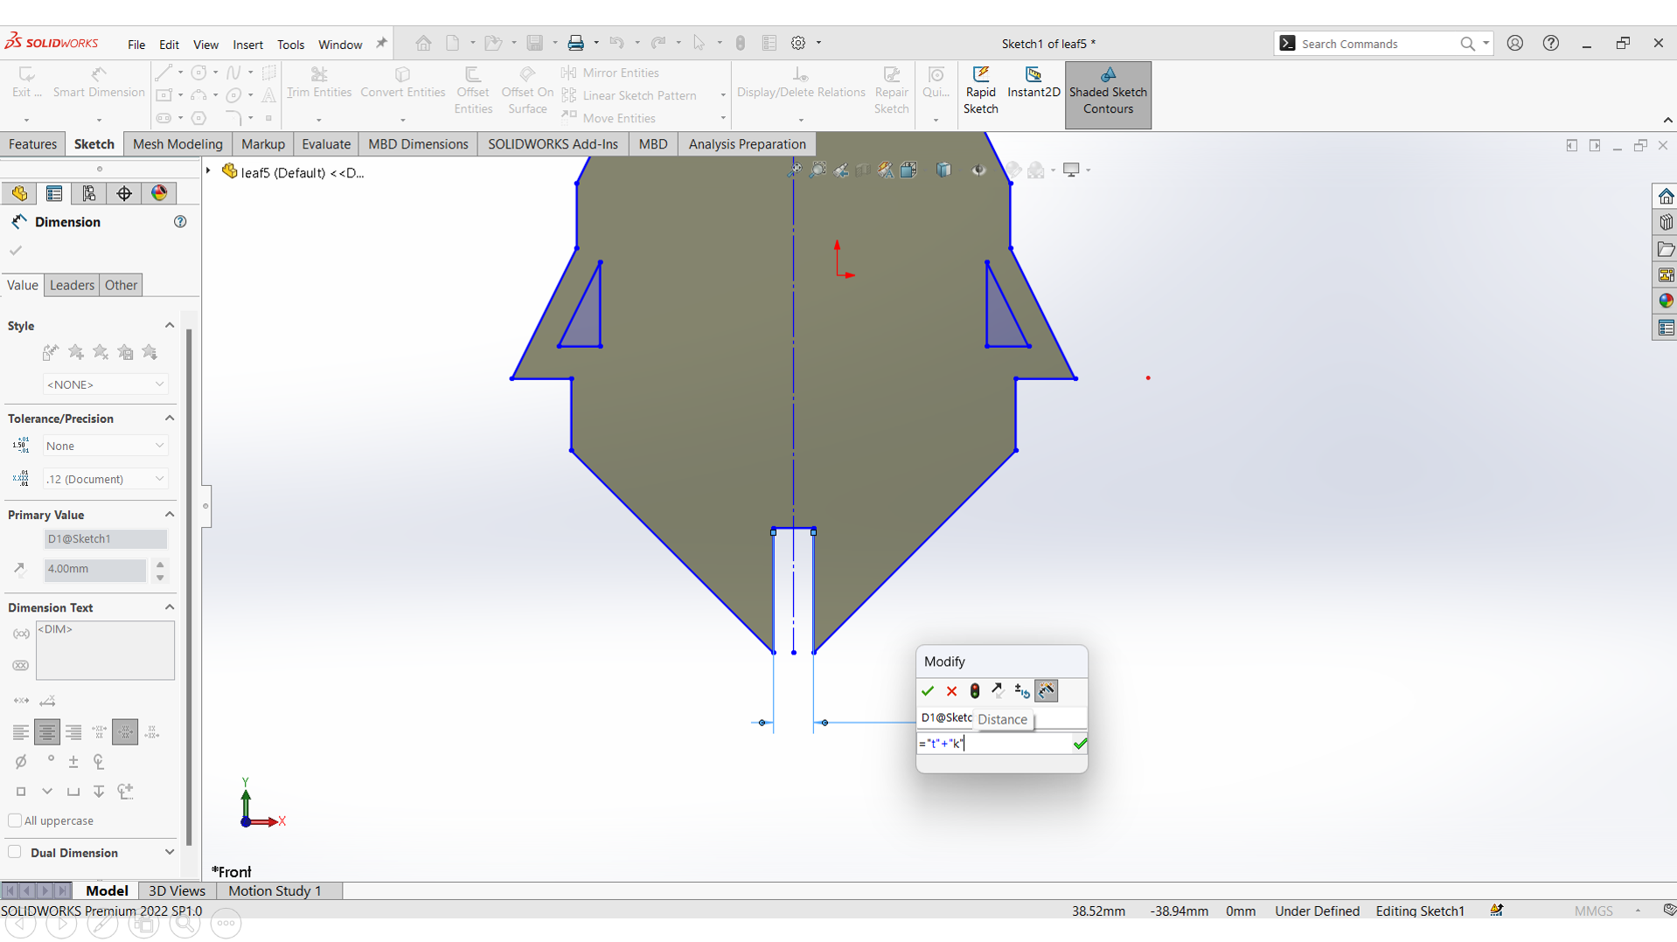Cancel the Modify dialog with red X
The width and height of the screenshot is (1677, 942).
[951, 691]
